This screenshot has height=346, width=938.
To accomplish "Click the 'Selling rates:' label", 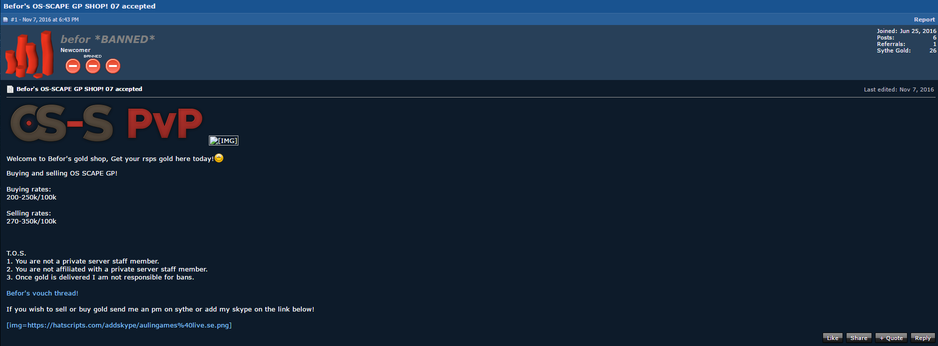I will click(x=28, y=213).
